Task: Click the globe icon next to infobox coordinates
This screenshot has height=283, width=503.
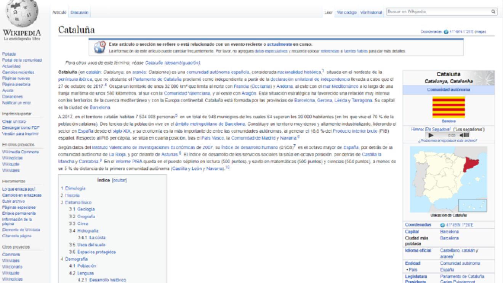Action: pyautogui.click(x=442, y=225)
